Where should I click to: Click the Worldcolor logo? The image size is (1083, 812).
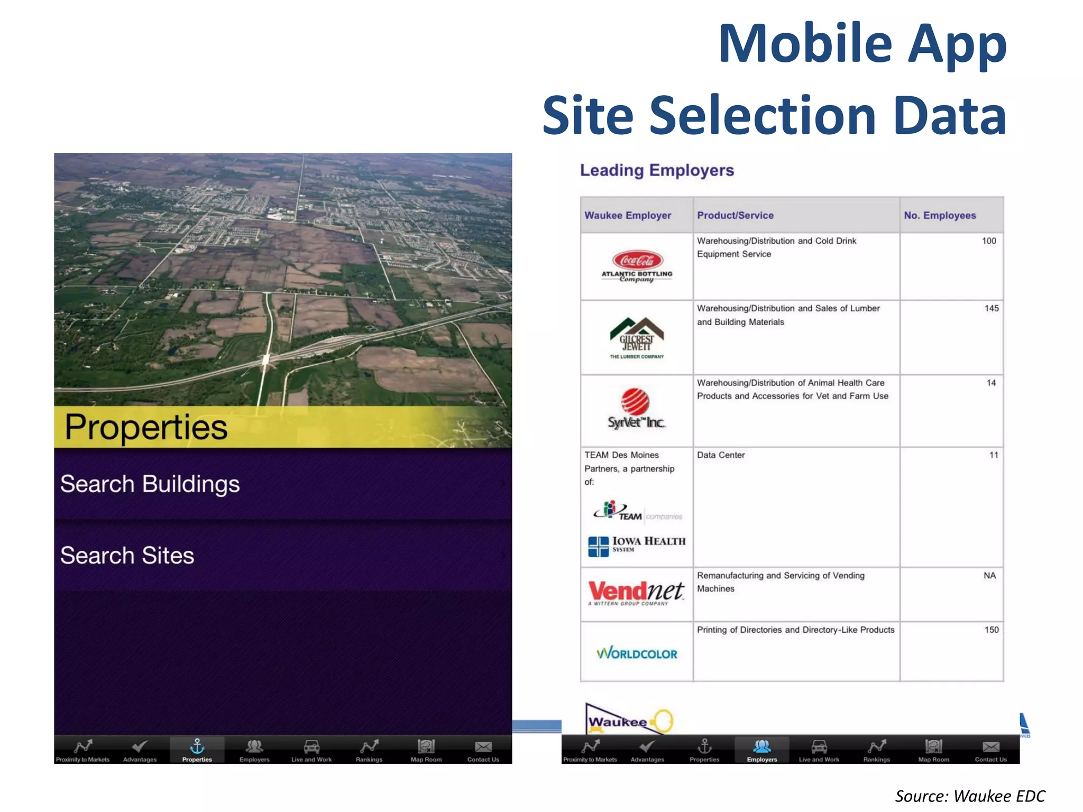click(x=637, y=653)
